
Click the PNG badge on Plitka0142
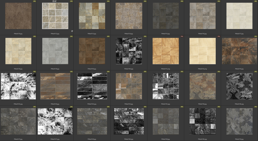click(218, 36)
